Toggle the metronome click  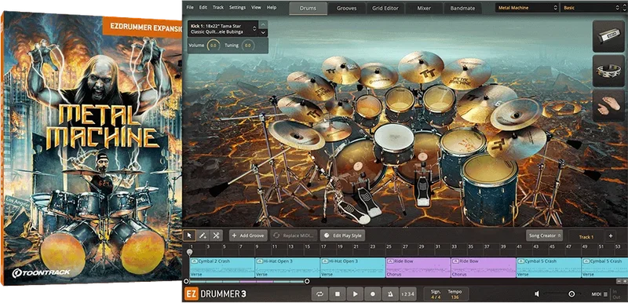[x=390, y=294]
